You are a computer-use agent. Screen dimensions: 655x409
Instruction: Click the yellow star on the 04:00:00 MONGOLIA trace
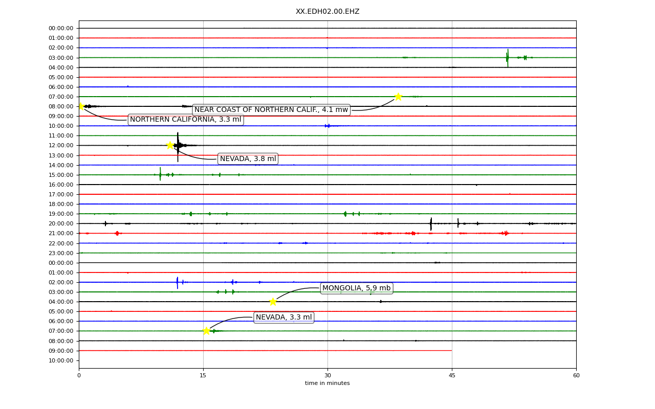click(x=273, y=302)
